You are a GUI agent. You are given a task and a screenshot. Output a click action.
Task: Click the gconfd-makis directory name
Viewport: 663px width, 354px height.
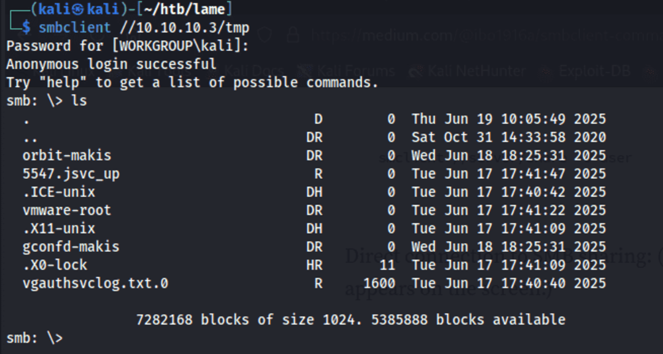[x=71, y=246]
